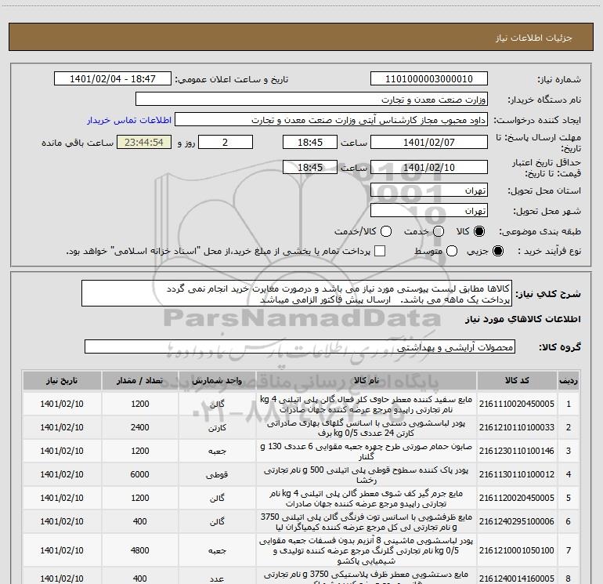The height and width of the screenshot is (584, 603).
Task: Click product code 2161130110100012
Action: pos(517,474)
